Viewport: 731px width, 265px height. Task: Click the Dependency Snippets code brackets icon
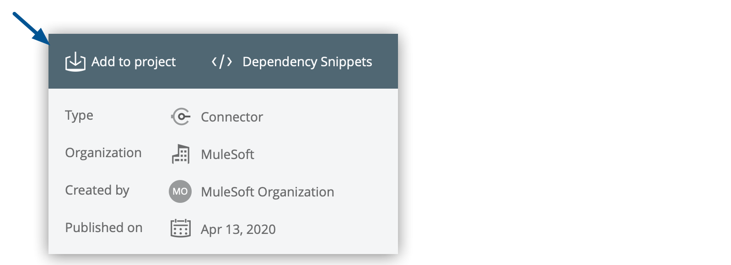(x=222, y=62)
